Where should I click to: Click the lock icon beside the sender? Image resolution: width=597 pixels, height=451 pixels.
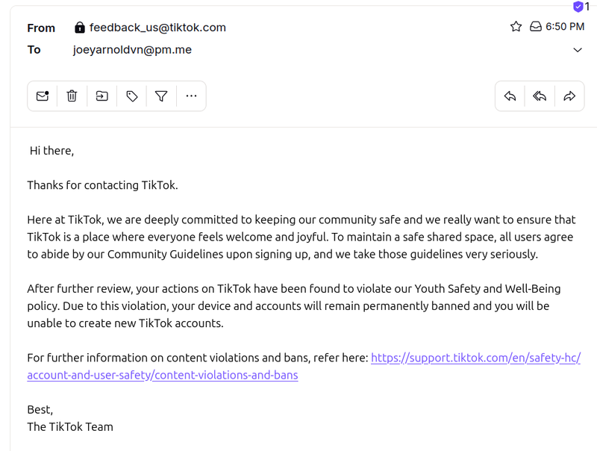pyautogui.click(x=80, y=28)
